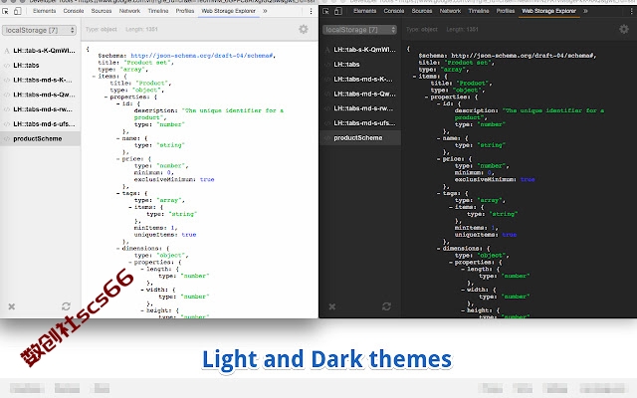Screen dimensions: 637x398
Task: Open the Network tab in light window
Action: click(129, 11)
